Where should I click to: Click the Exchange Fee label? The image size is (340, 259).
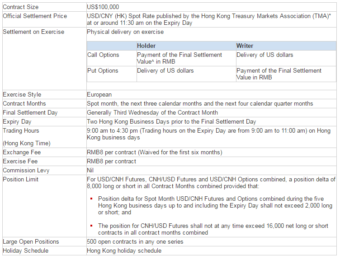point(22,153)
